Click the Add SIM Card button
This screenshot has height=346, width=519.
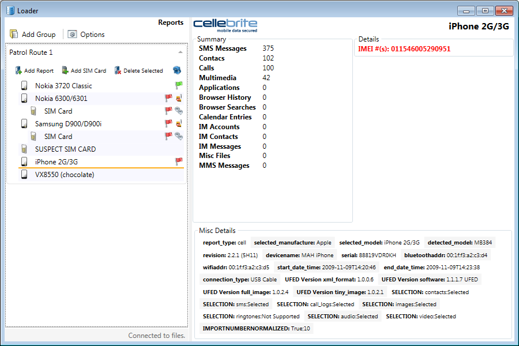[x=84, y=70]
